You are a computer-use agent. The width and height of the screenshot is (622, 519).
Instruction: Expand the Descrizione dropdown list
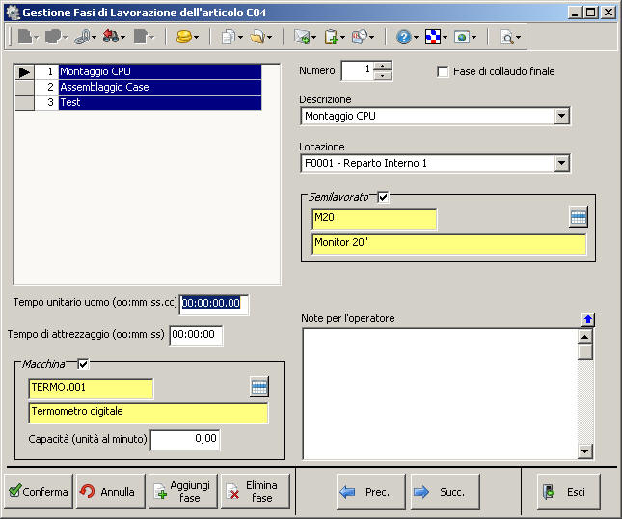click(562, 117)
